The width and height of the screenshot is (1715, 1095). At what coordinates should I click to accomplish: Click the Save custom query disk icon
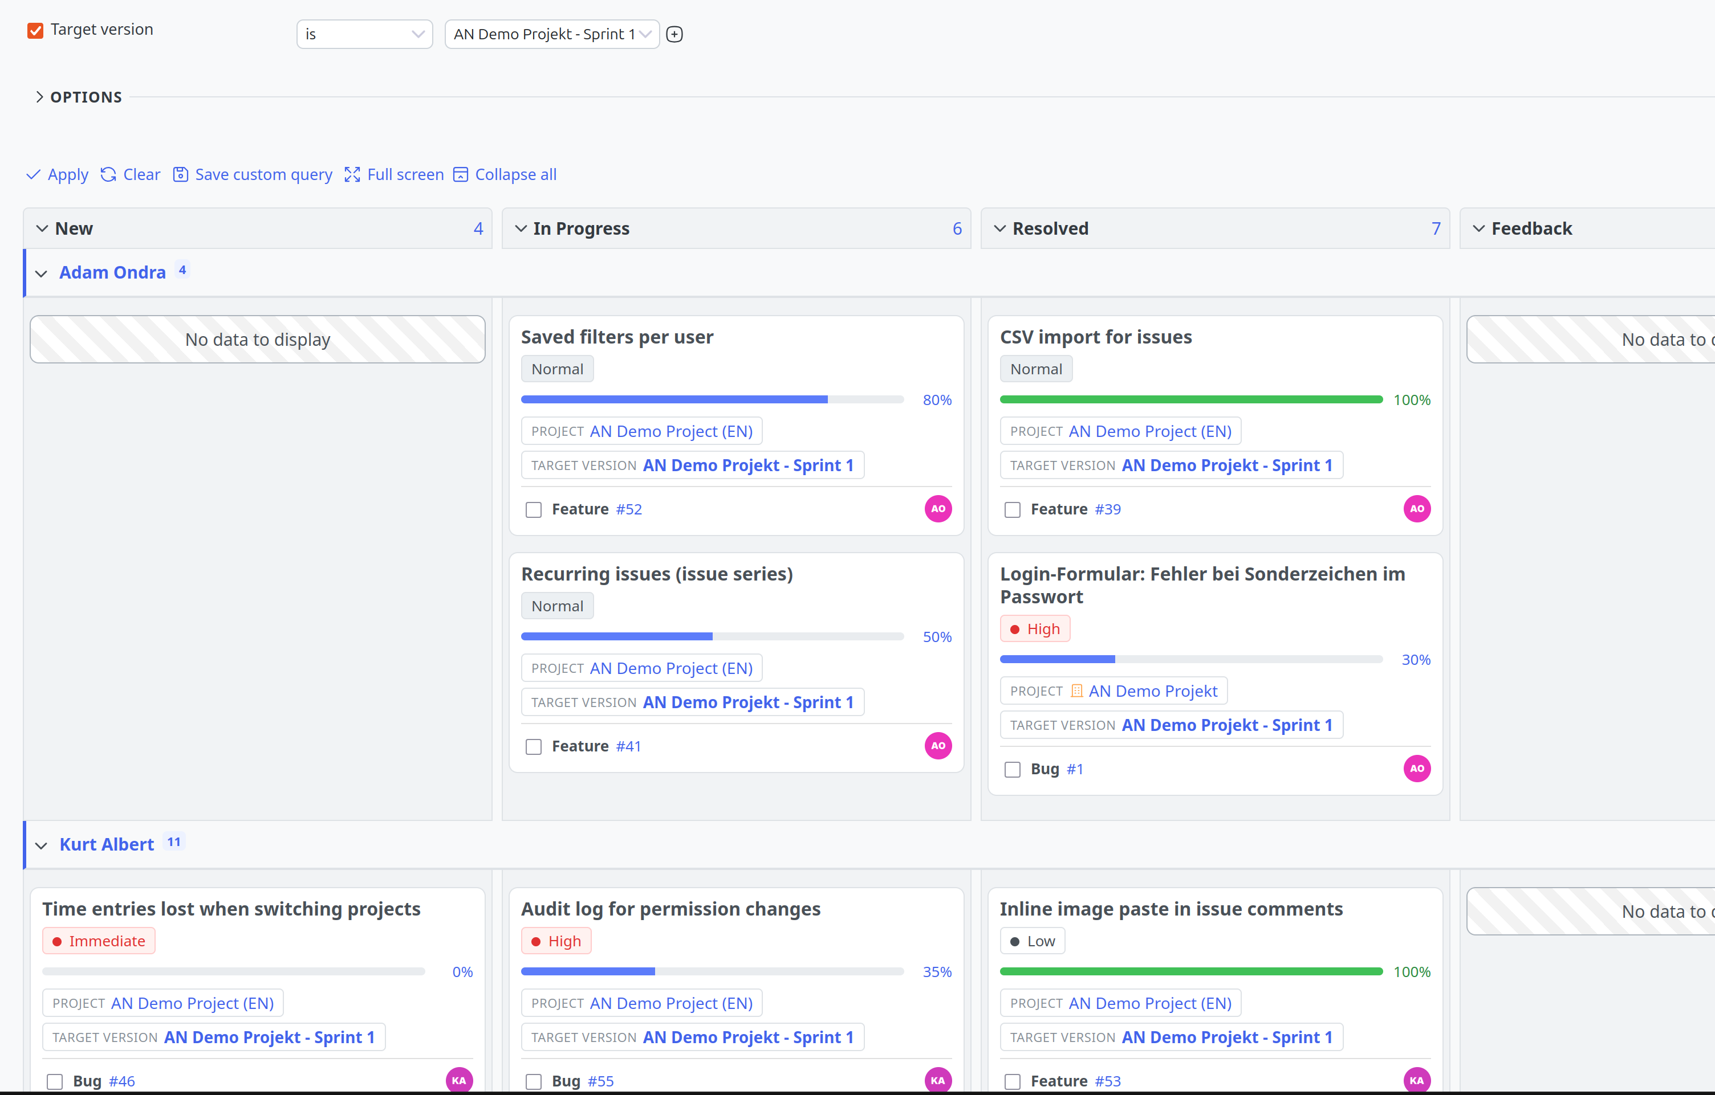click(x=180, y=174)
